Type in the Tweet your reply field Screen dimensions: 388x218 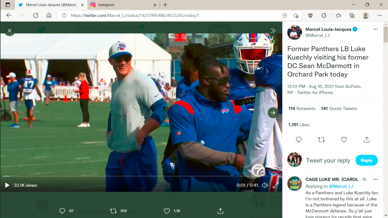tap(328, 160)
